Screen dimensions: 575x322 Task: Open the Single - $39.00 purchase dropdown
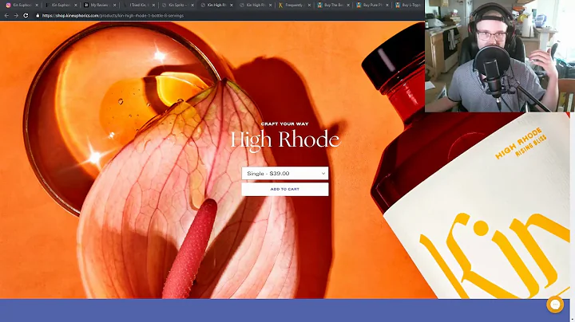(285, 174)
